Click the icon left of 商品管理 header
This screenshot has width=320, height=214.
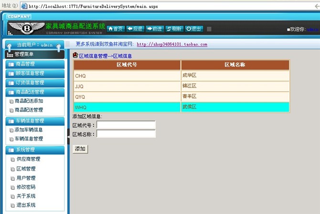coord(11,64)
